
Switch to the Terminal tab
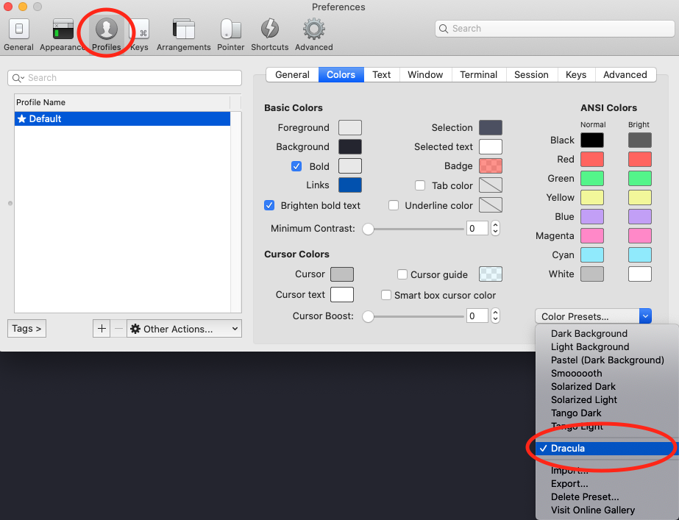[478, 74]
